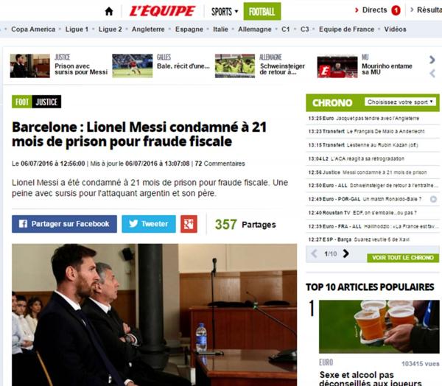Open the beer cups popular article image
The image size is (442, 386).
pos(379,326)
